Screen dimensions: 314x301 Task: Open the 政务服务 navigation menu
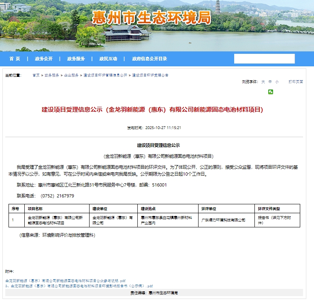[76, 59]
